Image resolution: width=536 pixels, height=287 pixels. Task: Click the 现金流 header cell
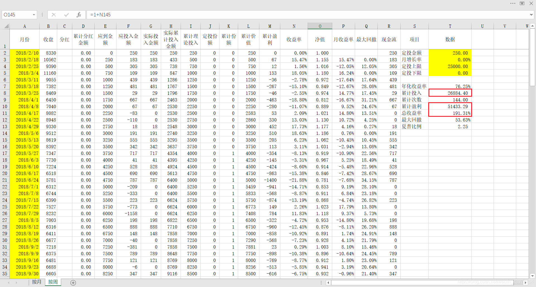389,39
